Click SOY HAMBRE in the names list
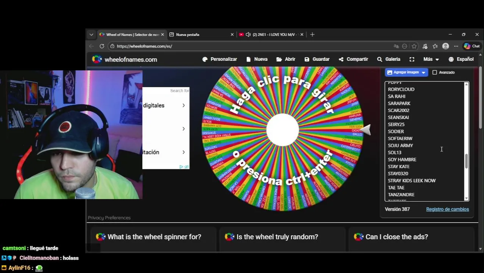This screenshot has width=484, height=273. [x=402, y=159]
